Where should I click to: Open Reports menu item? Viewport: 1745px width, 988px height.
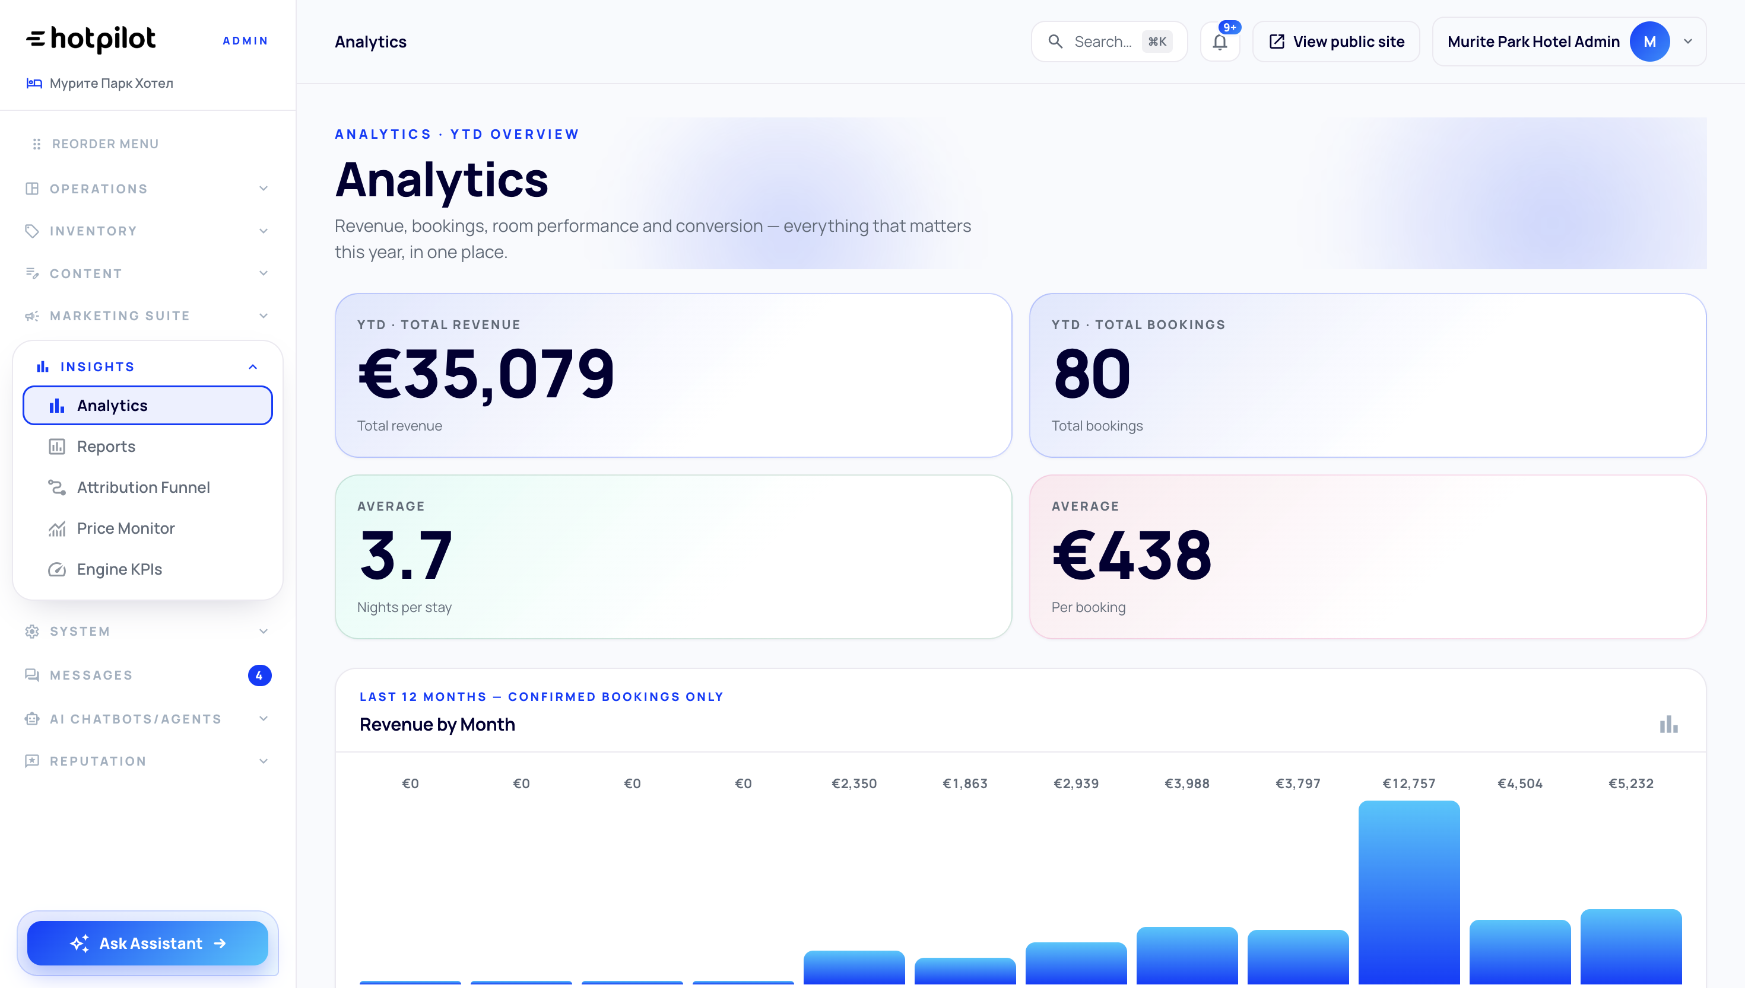tap(148, 447)
